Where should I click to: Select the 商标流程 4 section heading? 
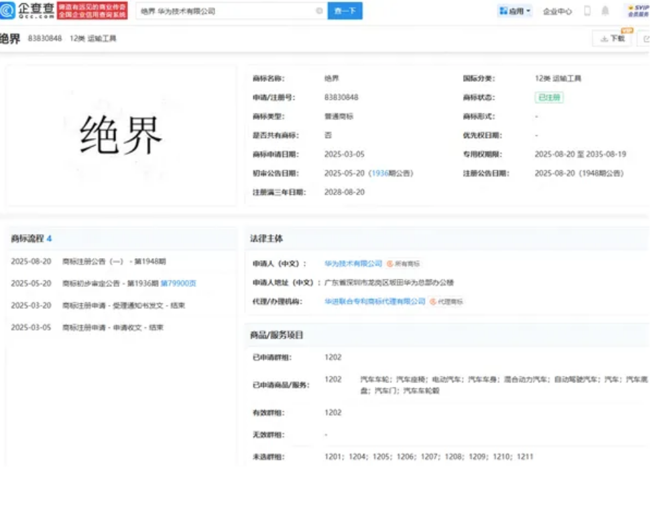tap(31, 239)
